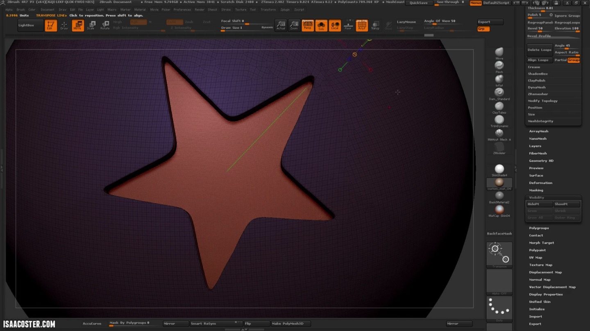Click the Smart ReSym button
The image size is (590, 331).
pyautogui.click(x=216, y=324)
